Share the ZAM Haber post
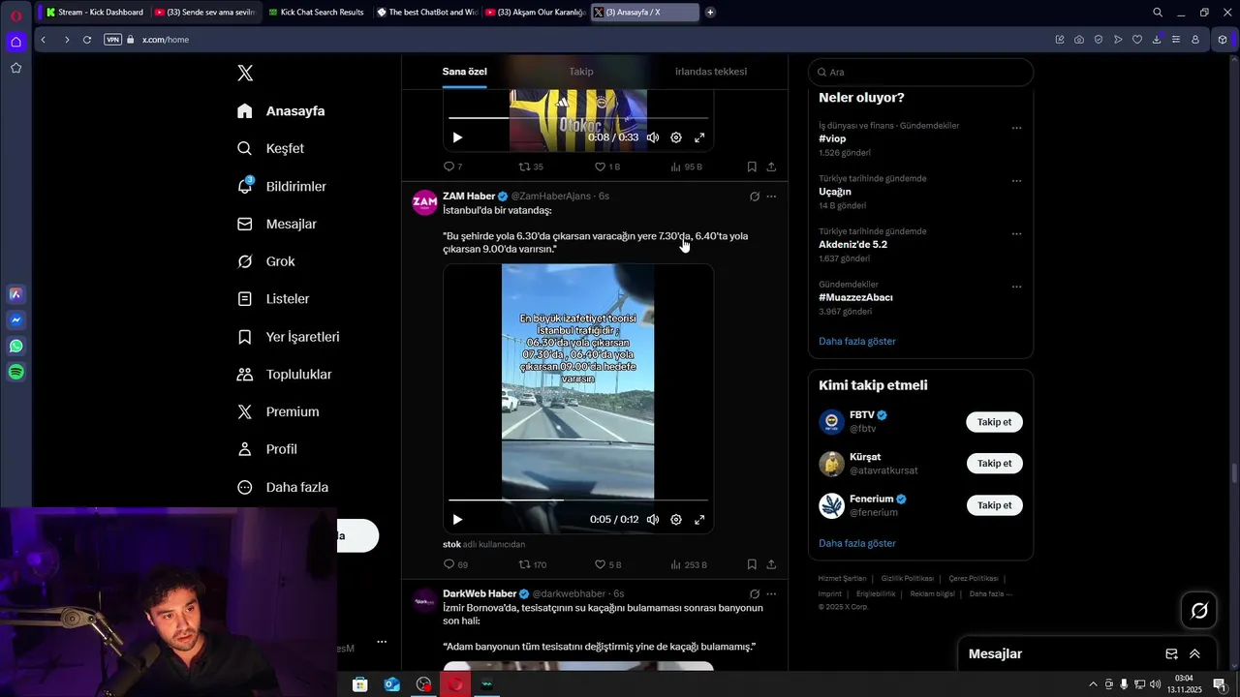Screen dimensions: 1240x697 pos(771,564)
